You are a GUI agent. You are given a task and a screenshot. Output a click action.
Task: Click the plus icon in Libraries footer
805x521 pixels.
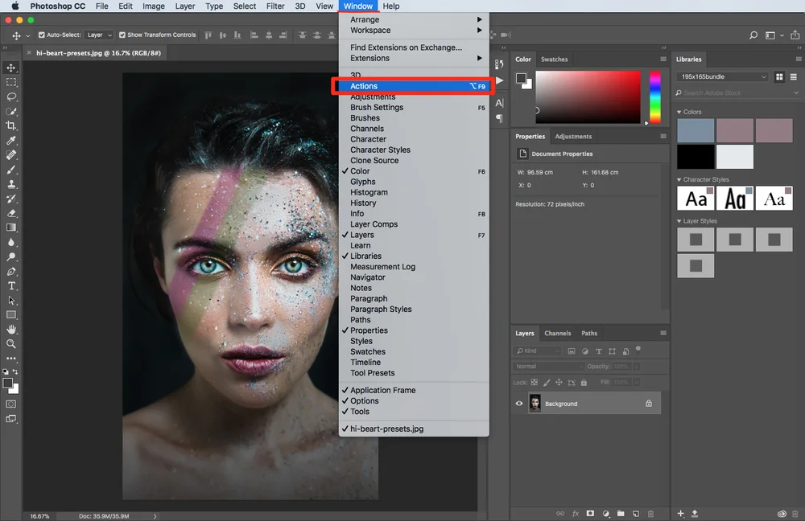point(681,513)
